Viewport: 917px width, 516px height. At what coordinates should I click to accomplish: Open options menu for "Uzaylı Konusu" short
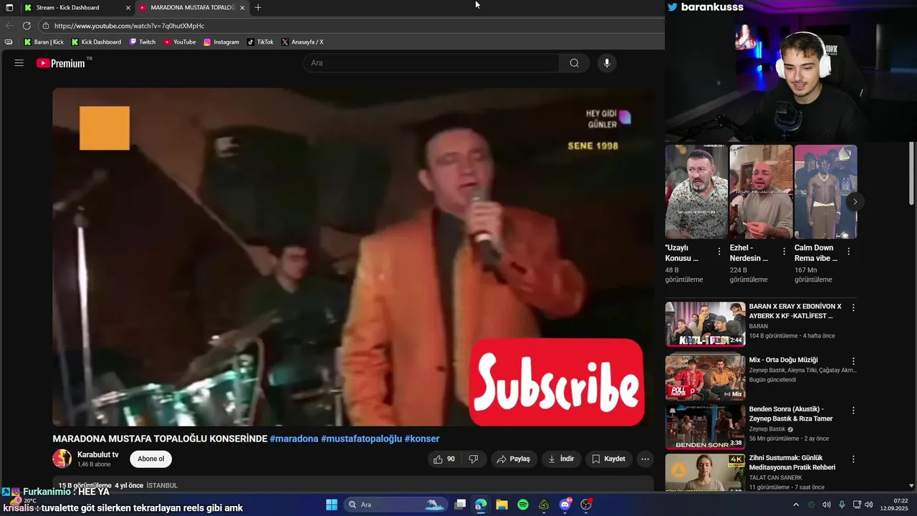[719, 252]
